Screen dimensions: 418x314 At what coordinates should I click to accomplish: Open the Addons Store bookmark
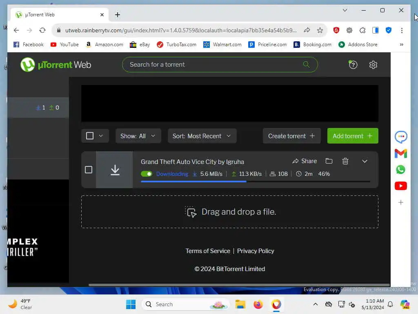click(358, 45)
